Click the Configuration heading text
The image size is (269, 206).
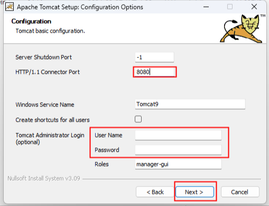coord(31,22)
